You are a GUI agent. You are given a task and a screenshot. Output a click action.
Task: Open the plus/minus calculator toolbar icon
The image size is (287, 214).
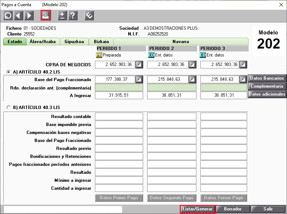62,16
